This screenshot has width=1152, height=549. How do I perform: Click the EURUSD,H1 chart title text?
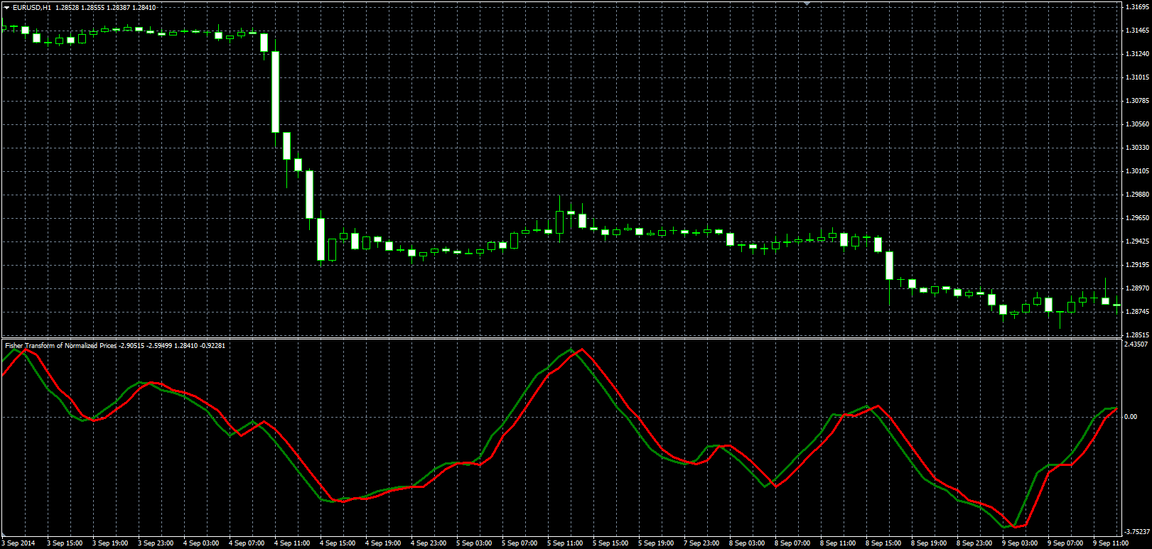(x=32, y=8)
